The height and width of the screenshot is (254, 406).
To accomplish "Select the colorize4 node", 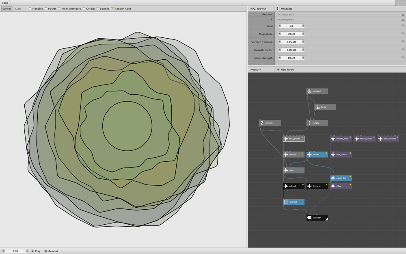I will coord(317,218).
